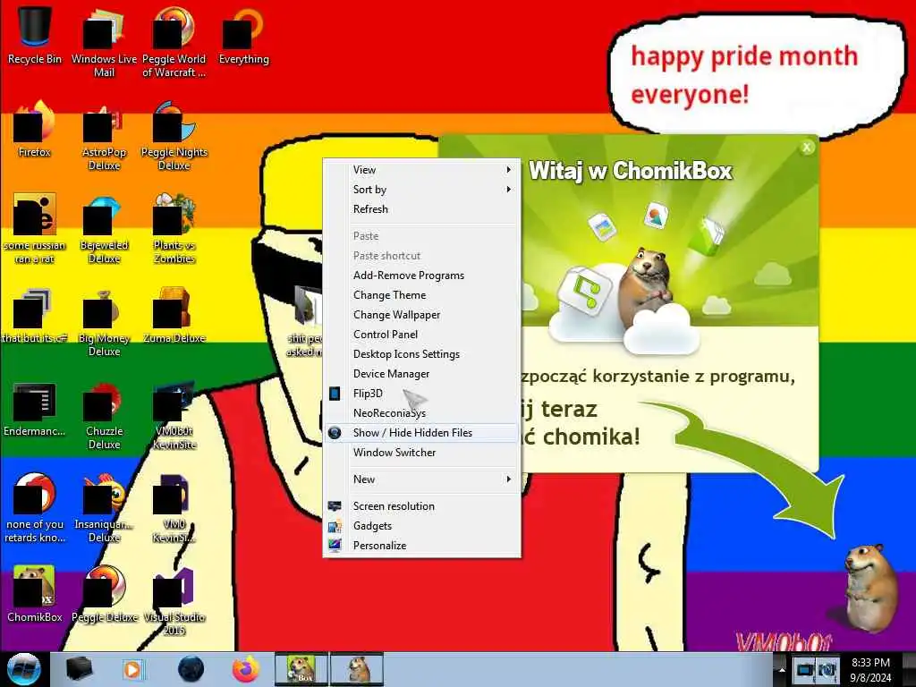Click Show / Hide Hidden Files
This screenshot has height=687, width=916.
(x=421, y=433)
